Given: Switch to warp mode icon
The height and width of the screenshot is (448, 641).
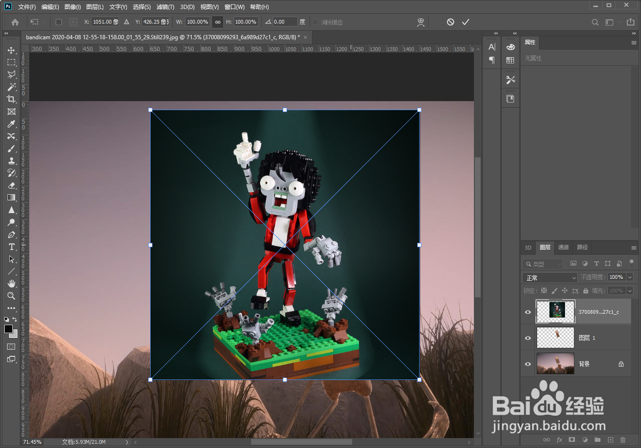Looking at the screenshot, I should tap(421, 22).
